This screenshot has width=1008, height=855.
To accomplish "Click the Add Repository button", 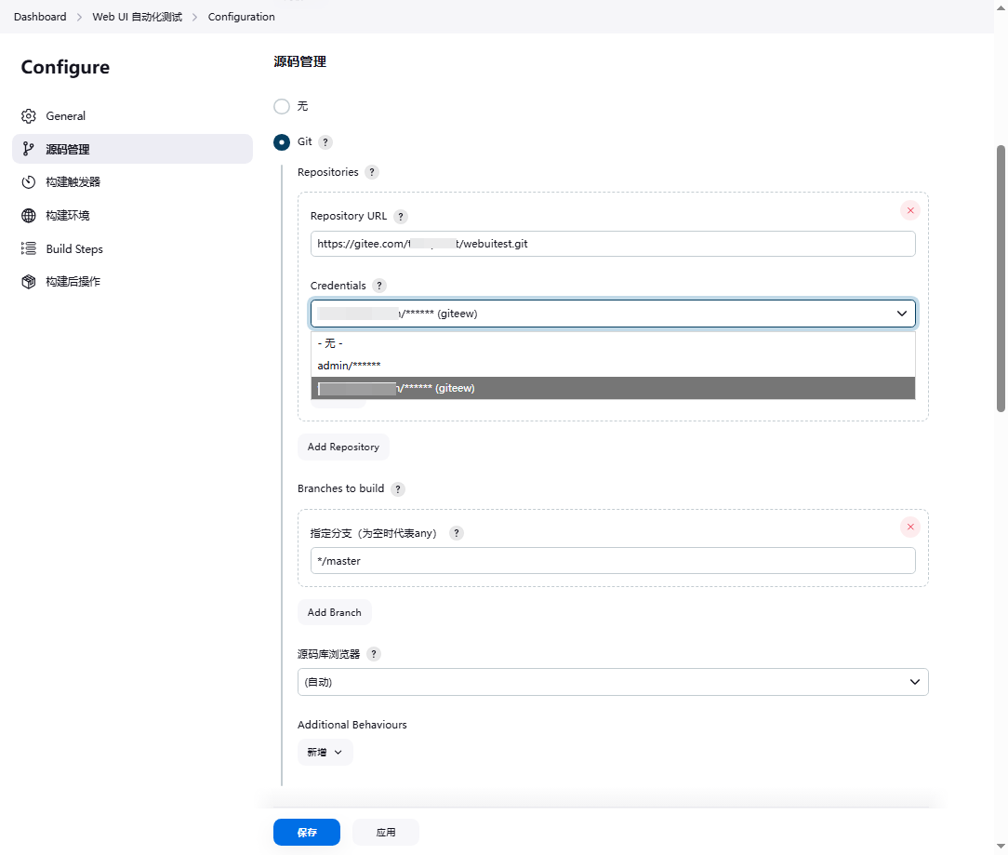I will [343, 448].
